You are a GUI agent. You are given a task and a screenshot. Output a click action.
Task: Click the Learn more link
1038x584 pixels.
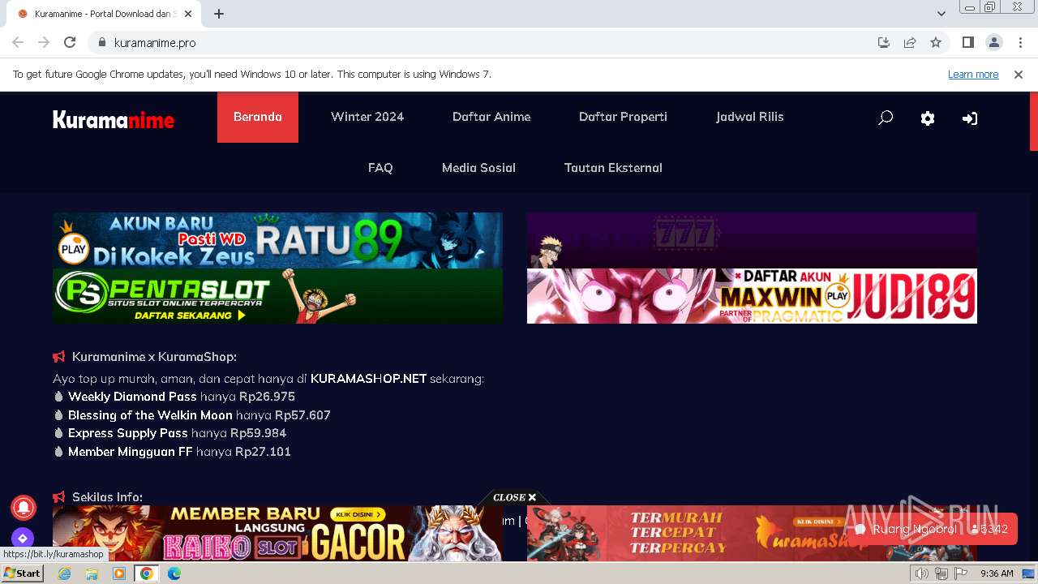[973, 74]
